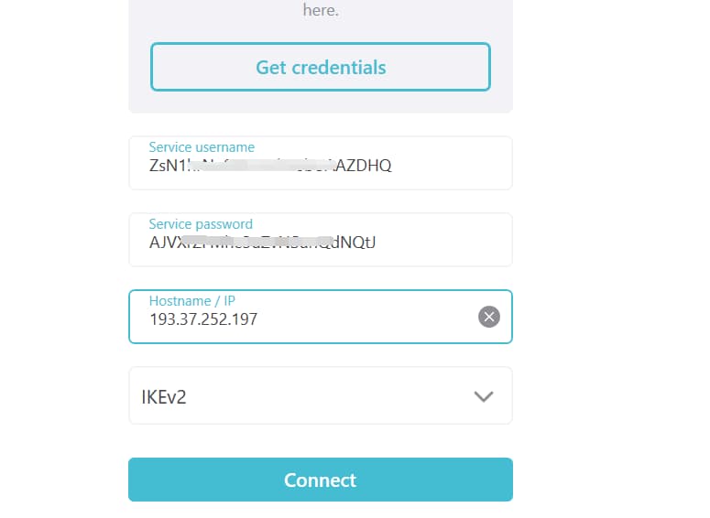This screenshot has height=518, width=710.
Task: Select the IKEv2 text label
Action: pyautogui.click(x=164, y=397)
